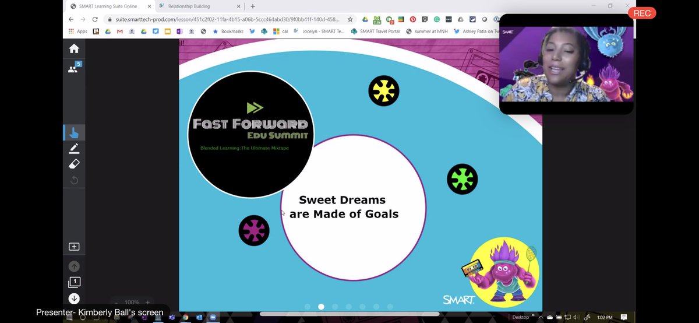Open the summer at MNH bookmark
Screen dimensions: 699x323
(428, 31)
